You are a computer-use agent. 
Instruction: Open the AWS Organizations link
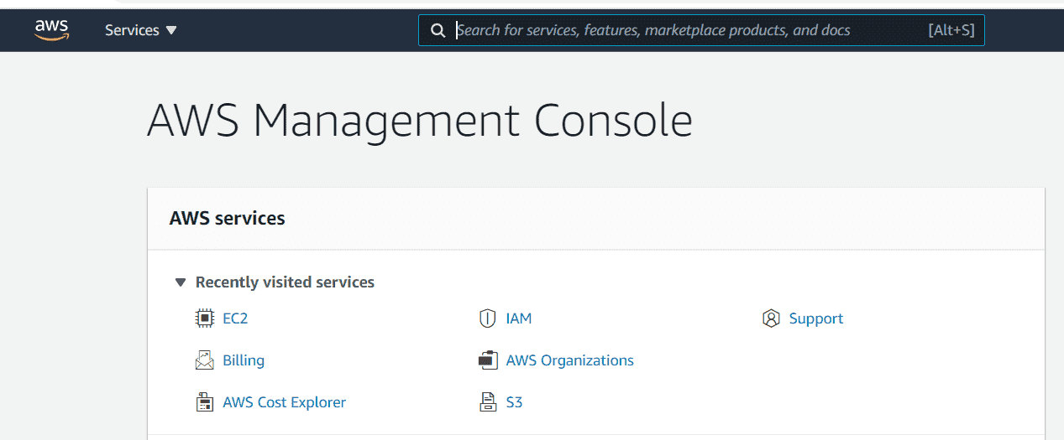pos(570,360)
